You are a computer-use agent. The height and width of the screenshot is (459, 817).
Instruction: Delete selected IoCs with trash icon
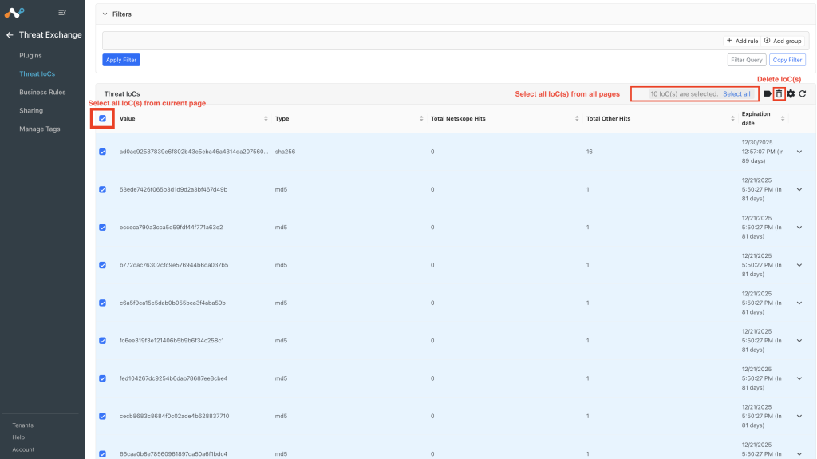[x=779, y=94]
